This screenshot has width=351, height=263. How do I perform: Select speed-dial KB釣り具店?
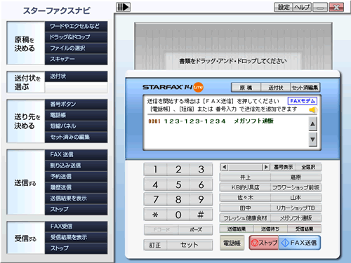[x=245, y=187]
